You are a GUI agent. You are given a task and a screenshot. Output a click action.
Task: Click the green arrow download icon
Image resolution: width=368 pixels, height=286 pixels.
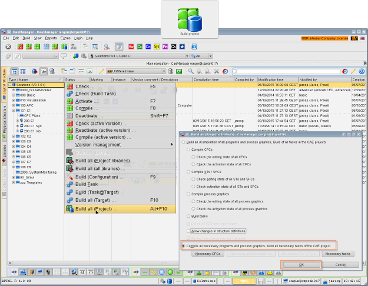pyautogui.click(x=75, y=56)
